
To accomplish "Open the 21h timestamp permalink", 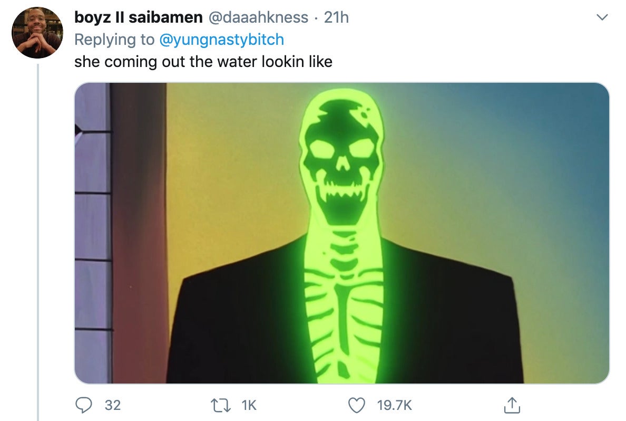I will (336, 17).
